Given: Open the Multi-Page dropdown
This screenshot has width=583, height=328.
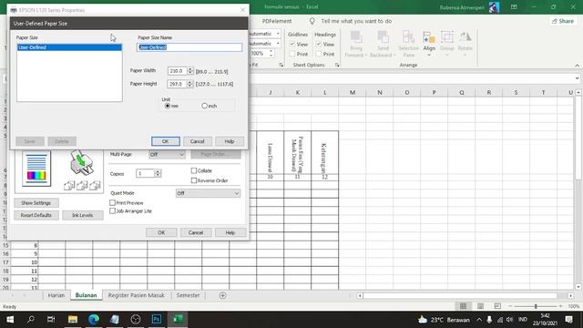Looking at the screenshot, I should [167, 154].
